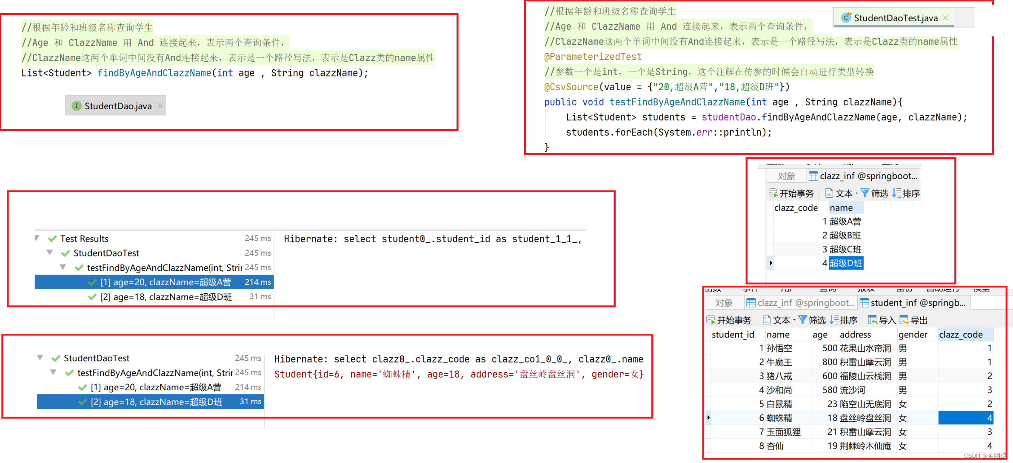Screen dimensions: 1013x463
Task: Click student_id column header
Action: (737, 335)
